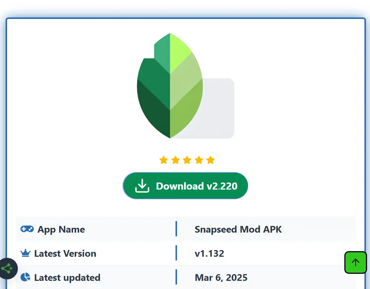Open the floating share icon button
The image size is (370, 289).
click(x=7, y=269)
